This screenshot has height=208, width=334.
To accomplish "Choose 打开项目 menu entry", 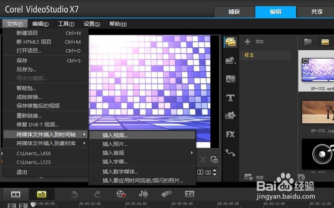I will [x=46, y=50].
